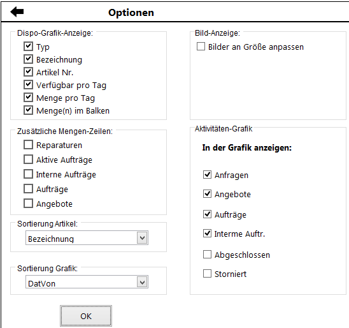Toggle the Bezeichnung display checkbox
This screenshot has width=349, height=328.
pyautogui.click(x=28, y=59)
